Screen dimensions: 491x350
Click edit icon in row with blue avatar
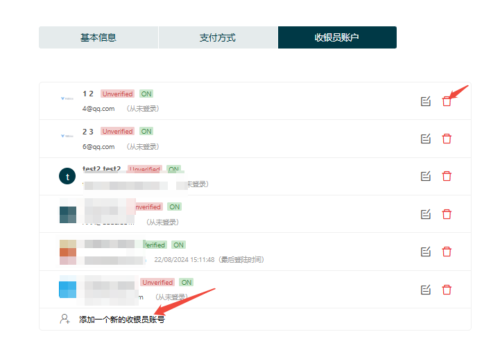click(426, 290)
